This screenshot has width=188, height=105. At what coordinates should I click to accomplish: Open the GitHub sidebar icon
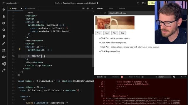[x=4, y=36]
